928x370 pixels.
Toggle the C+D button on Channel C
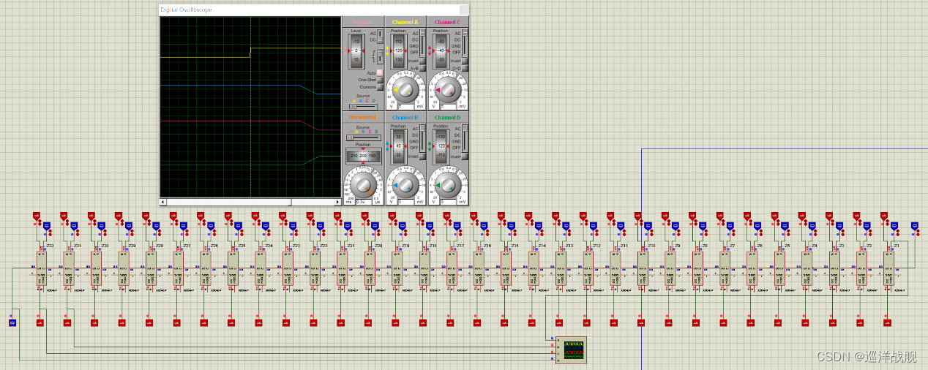[x=465, y=68]
